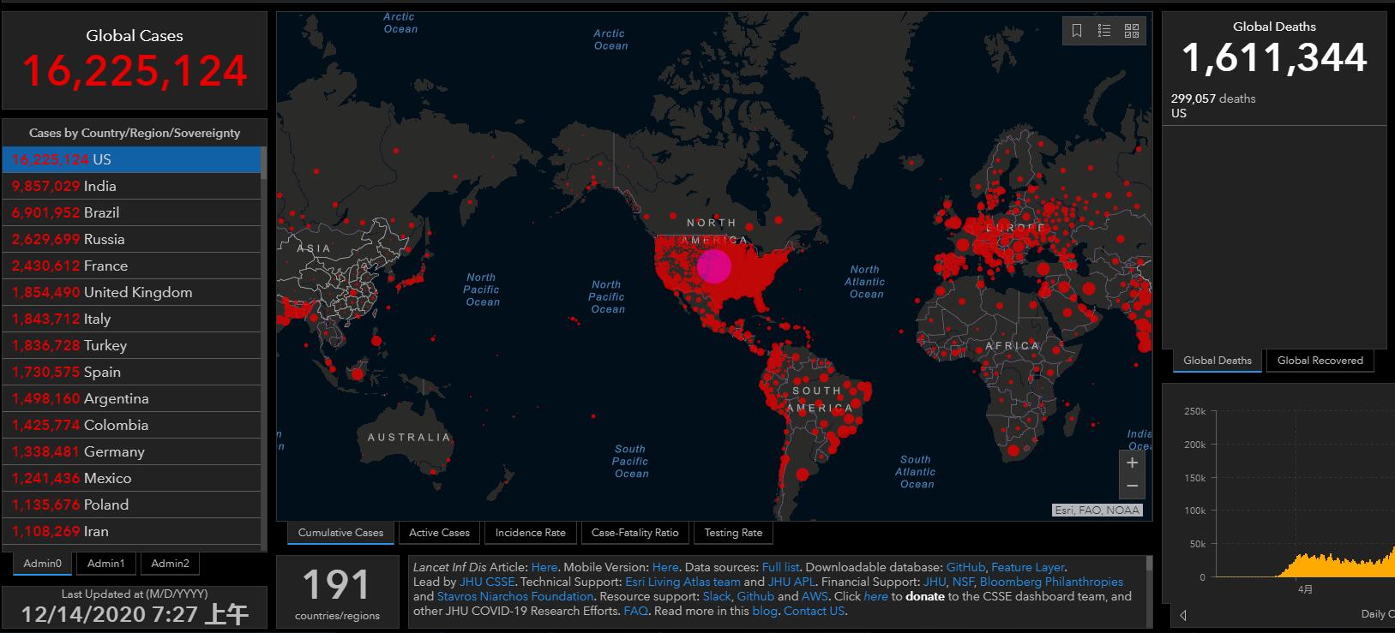This screenshot has height=633, width=1395.
Task: Open the GitHub database link
Action: [x=965, y=567]
